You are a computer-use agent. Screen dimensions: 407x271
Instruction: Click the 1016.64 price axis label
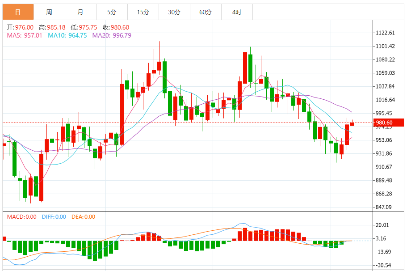coord(385,100)
